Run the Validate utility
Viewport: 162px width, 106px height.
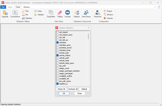(x=39, y=14)
